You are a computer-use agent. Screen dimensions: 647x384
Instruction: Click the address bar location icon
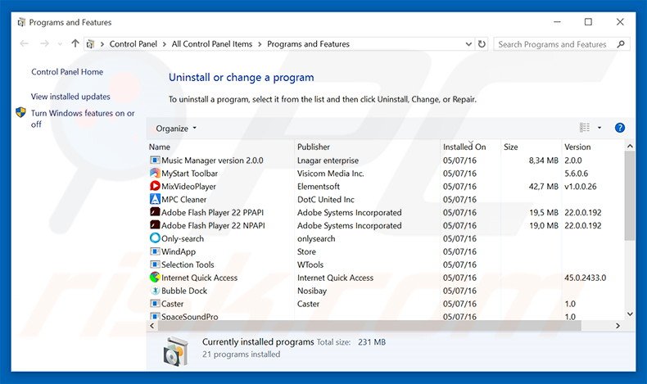(91, 43)
